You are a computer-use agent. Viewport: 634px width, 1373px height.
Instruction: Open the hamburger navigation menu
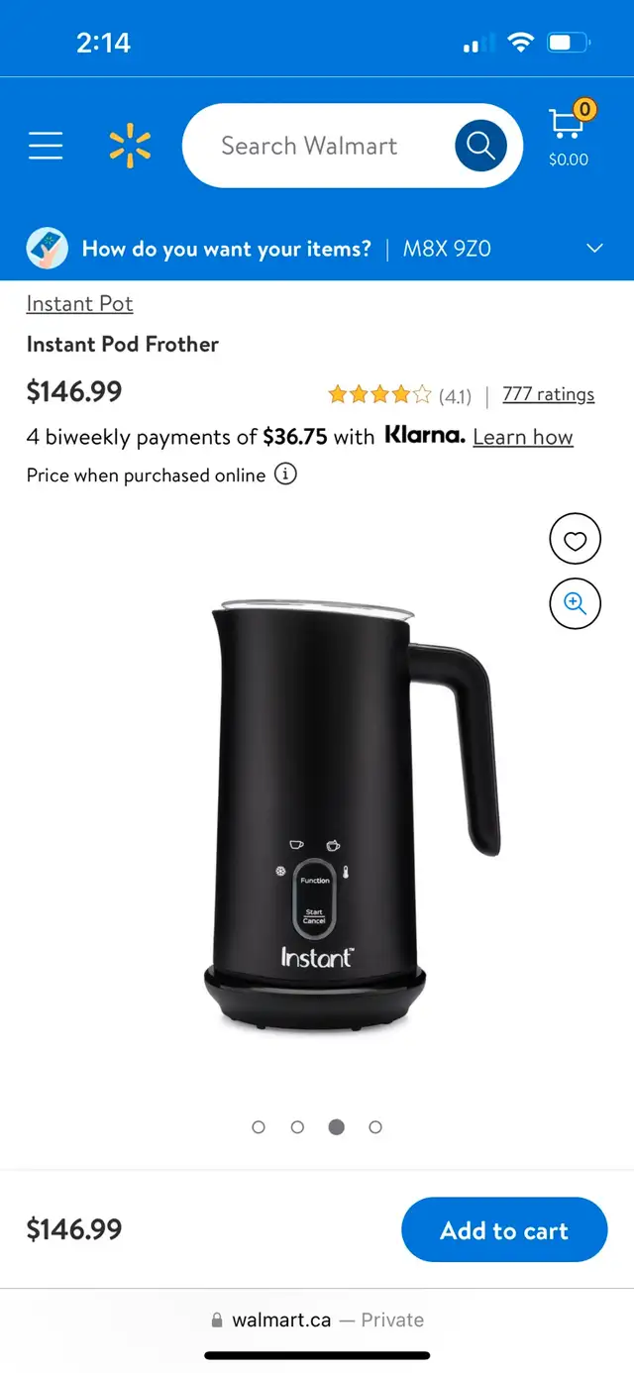(x=46, y=146)
